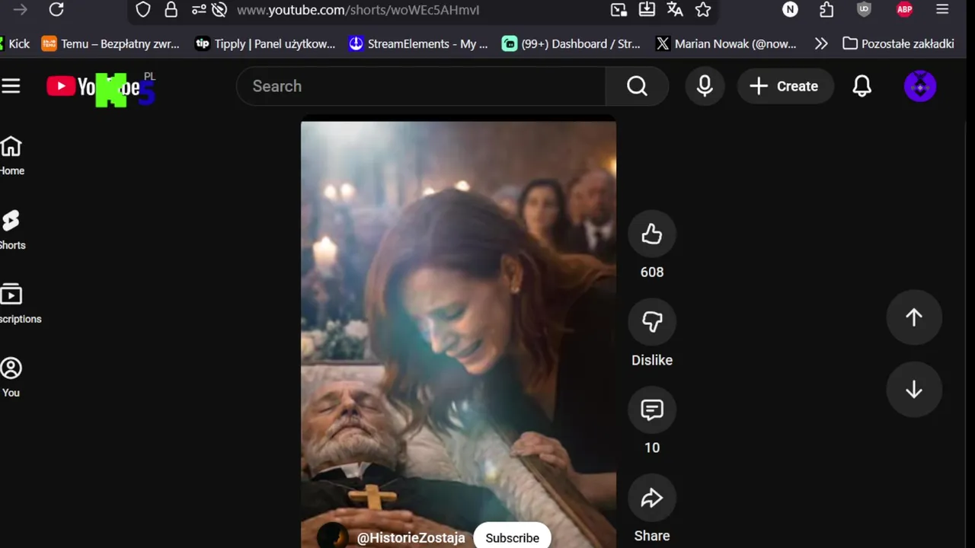Bookmark this page with the star icon
This screenshot has width=975, height=548.
click(703, 10)
